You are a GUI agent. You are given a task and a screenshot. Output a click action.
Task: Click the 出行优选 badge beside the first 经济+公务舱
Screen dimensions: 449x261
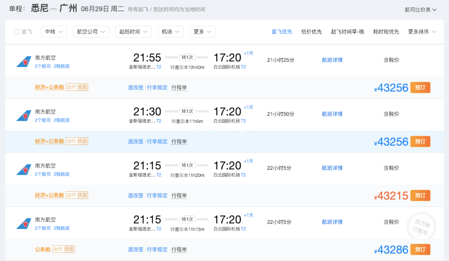point(77,87)
